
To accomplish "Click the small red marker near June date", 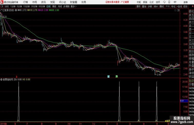I will point(17,77).
